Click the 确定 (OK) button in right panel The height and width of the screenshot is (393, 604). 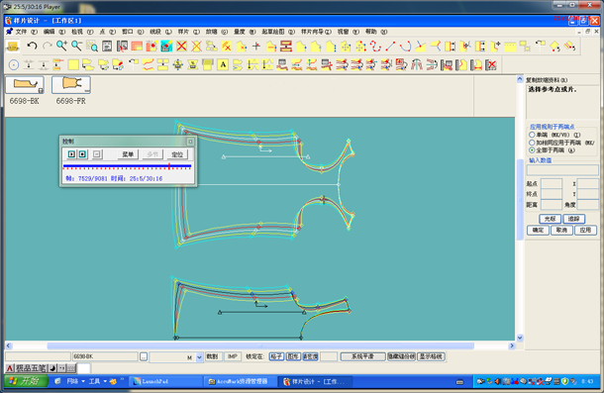[x=538, y=230]
